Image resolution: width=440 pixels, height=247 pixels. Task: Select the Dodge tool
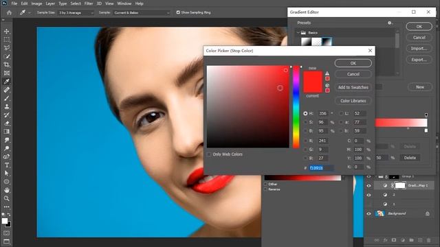point(6,148)
